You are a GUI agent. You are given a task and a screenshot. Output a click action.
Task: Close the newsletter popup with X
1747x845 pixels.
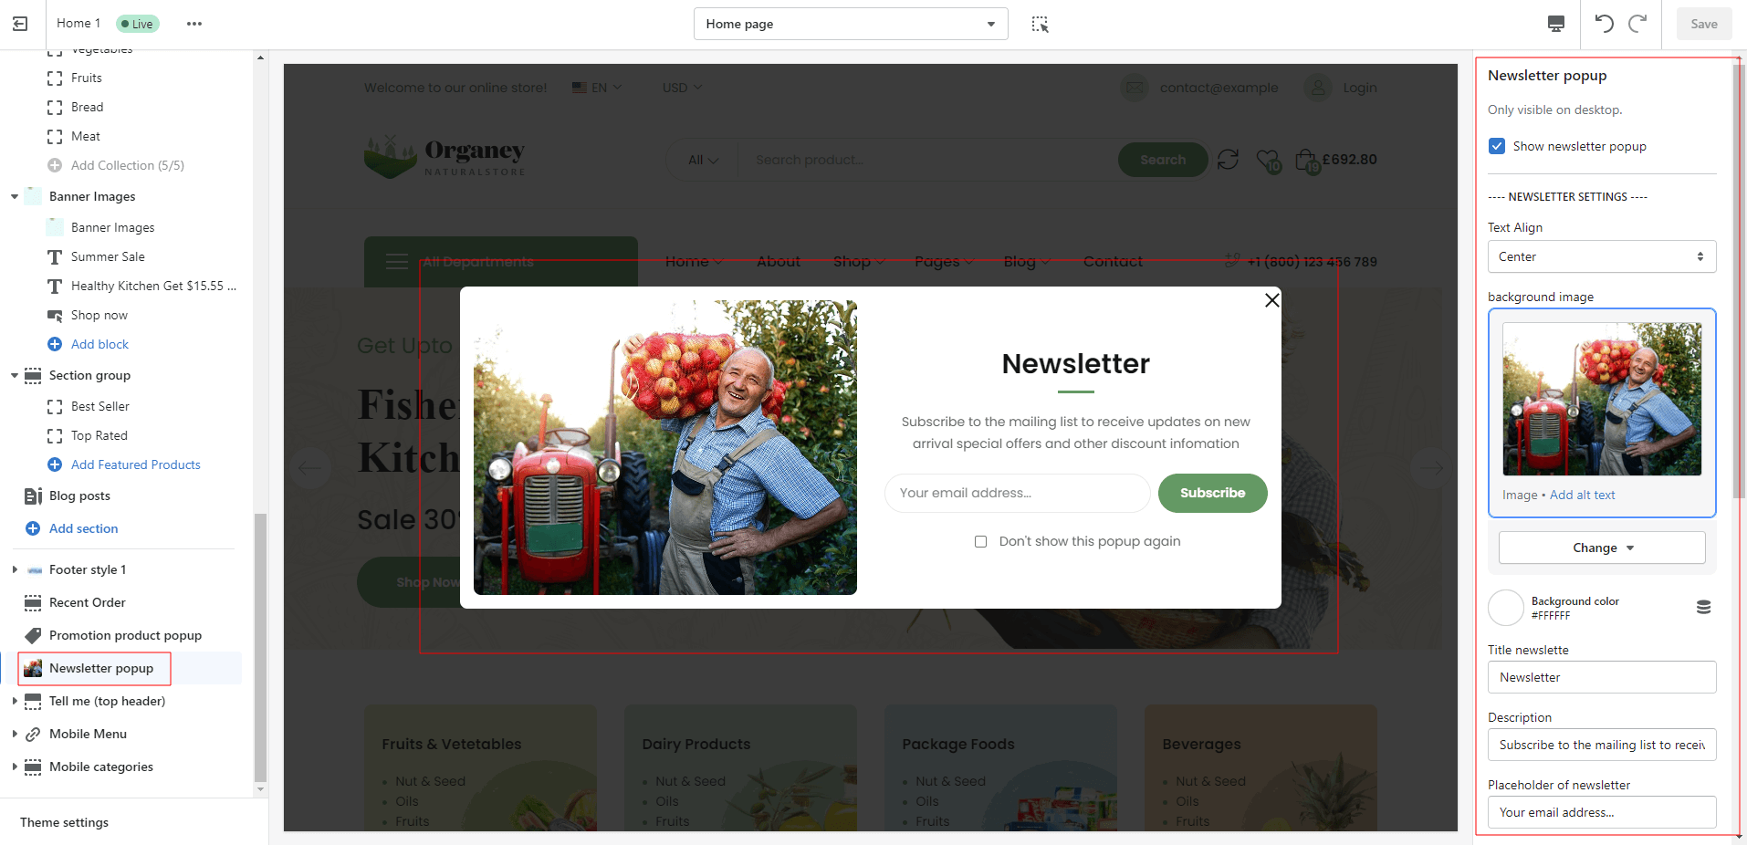(1271, 300)
